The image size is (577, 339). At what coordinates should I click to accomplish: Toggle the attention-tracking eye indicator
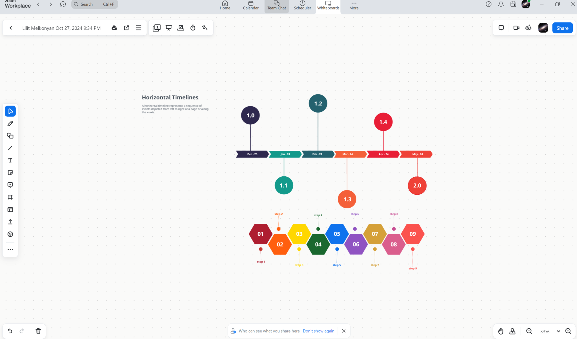pos(528,28)
